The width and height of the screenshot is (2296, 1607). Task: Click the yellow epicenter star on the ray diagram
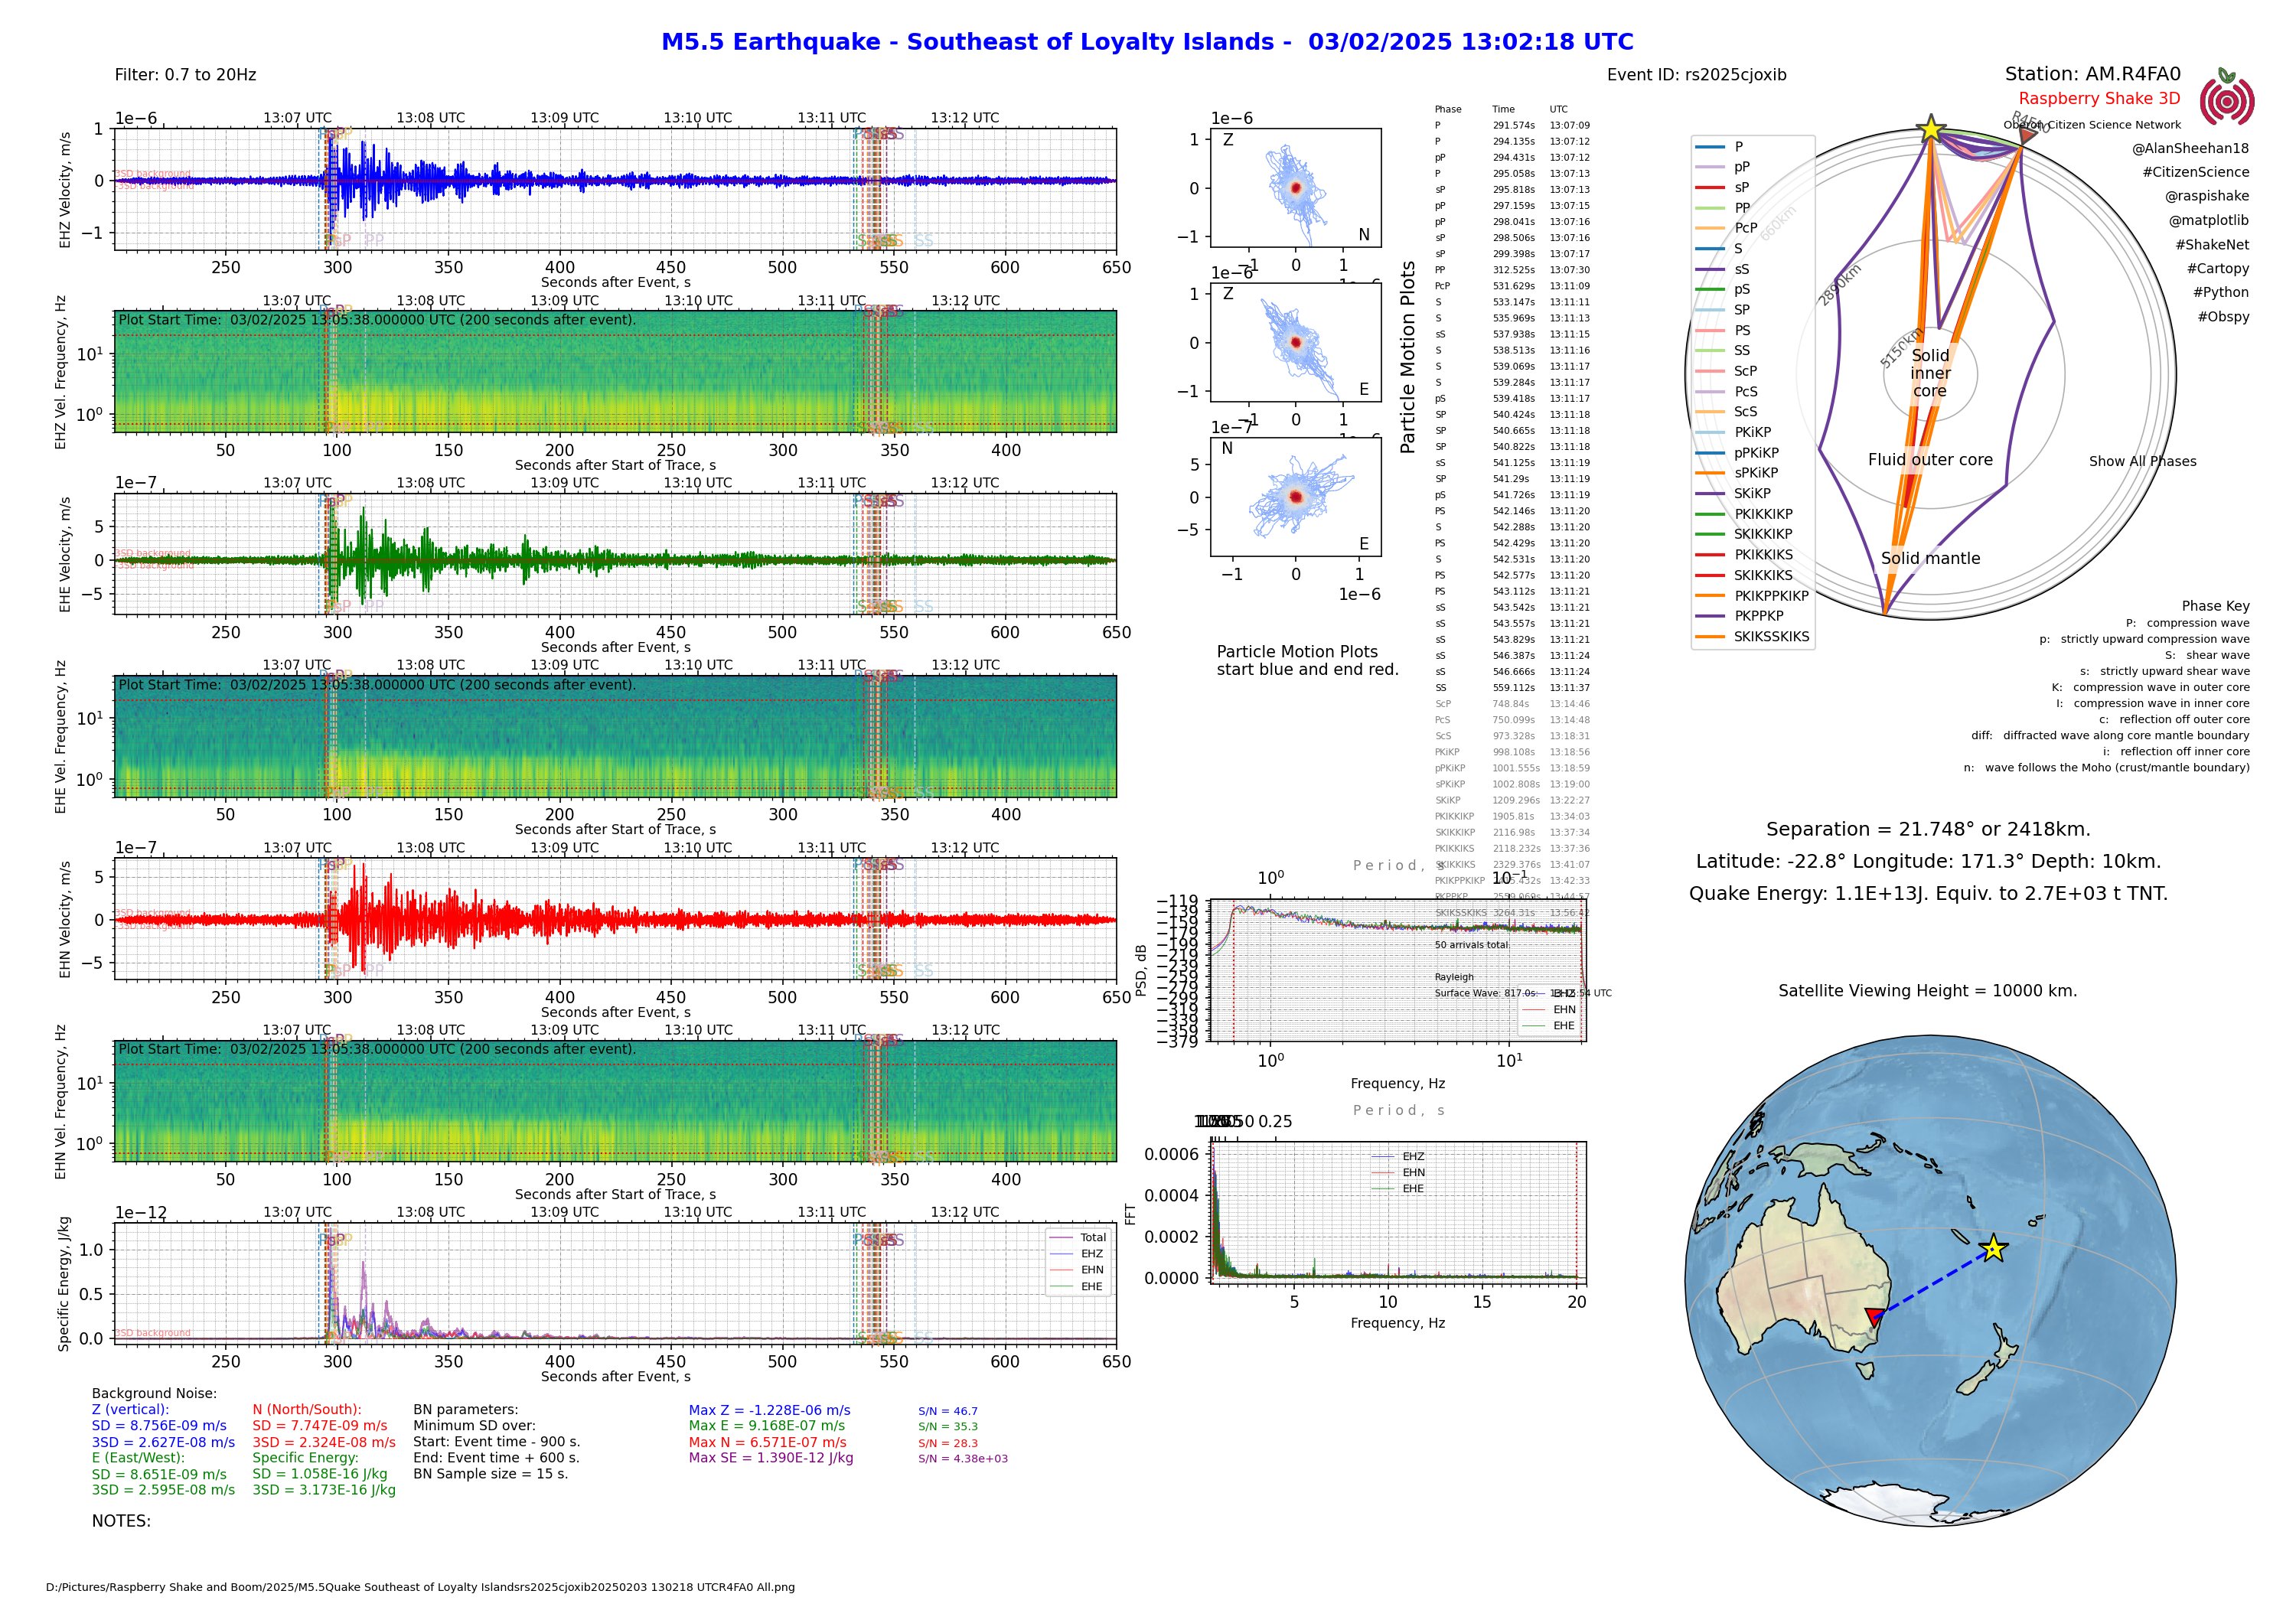[x=1930, y=129]
